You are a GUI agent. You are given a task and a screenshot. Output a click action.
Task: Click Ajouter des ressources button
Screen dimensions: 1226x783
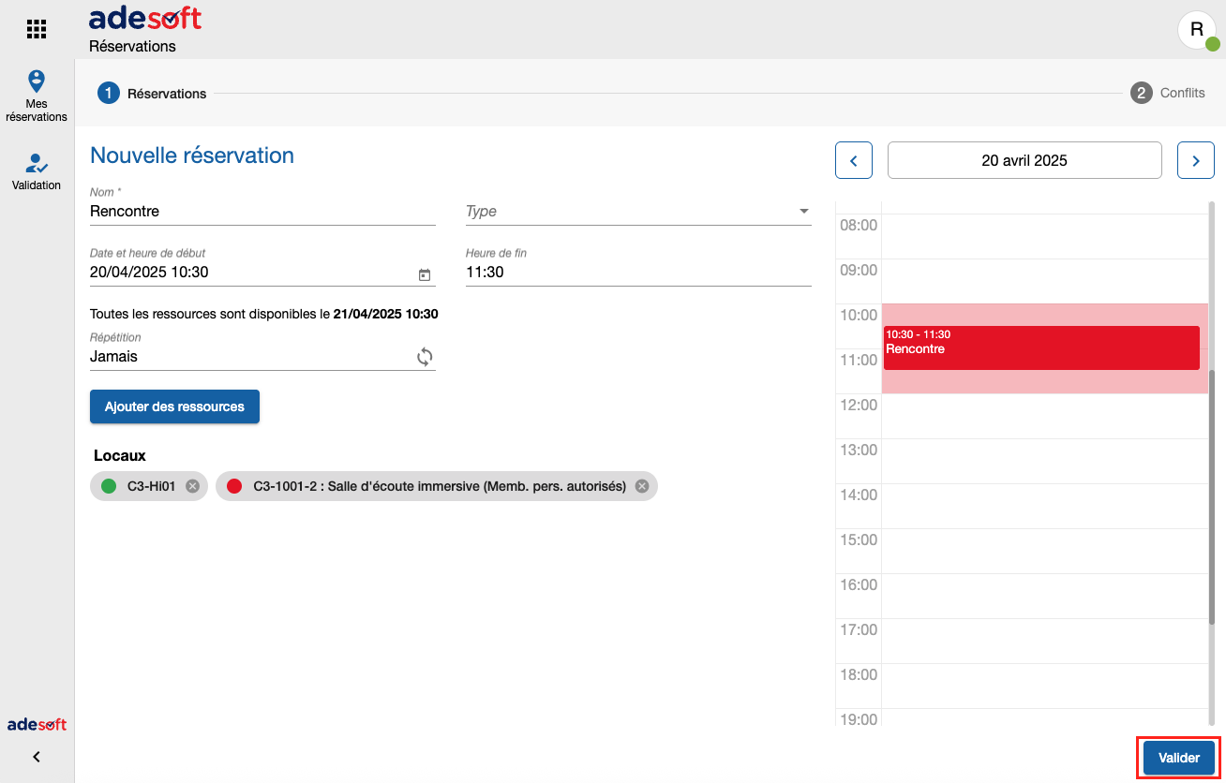coord(174,406)
